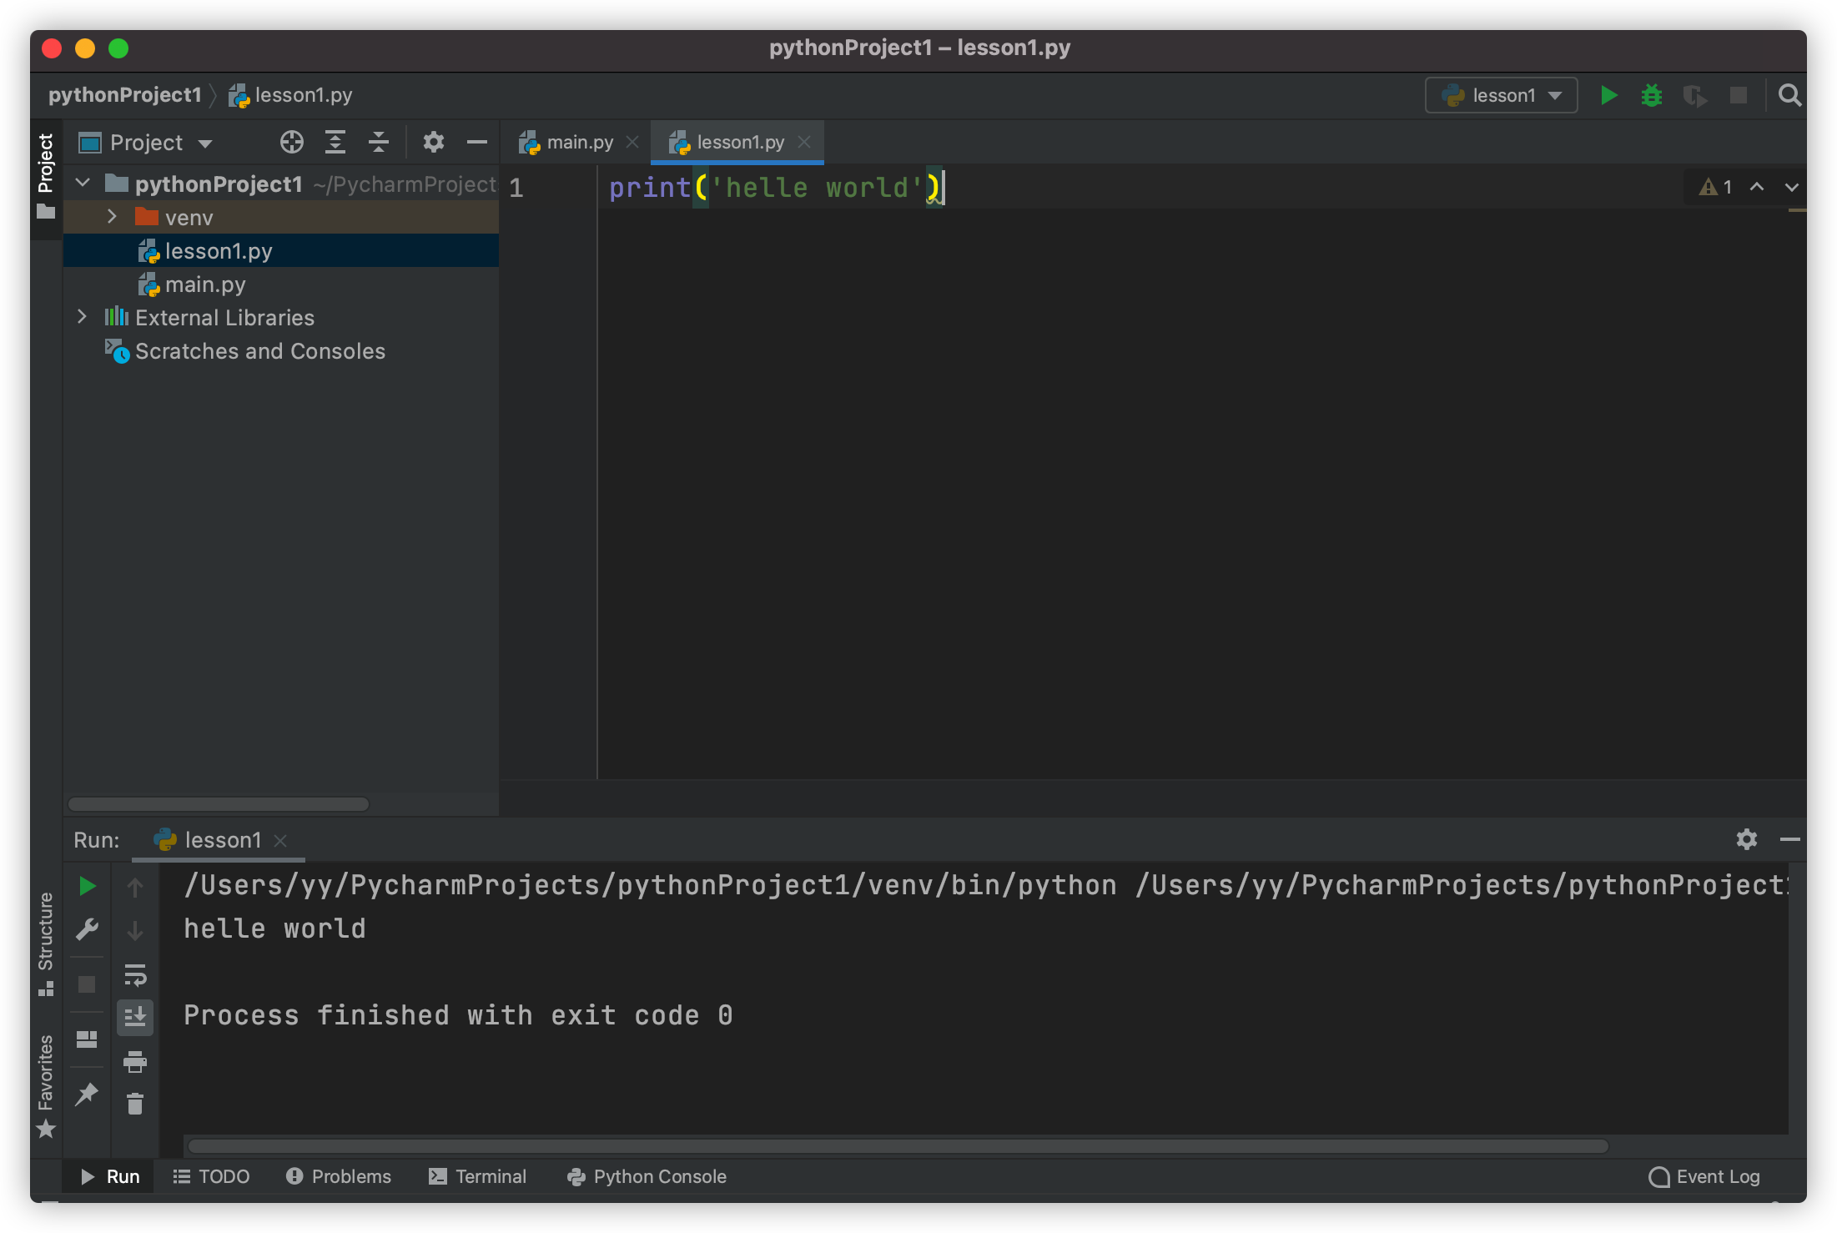Expand the venv folder

[x=112, y=217]
